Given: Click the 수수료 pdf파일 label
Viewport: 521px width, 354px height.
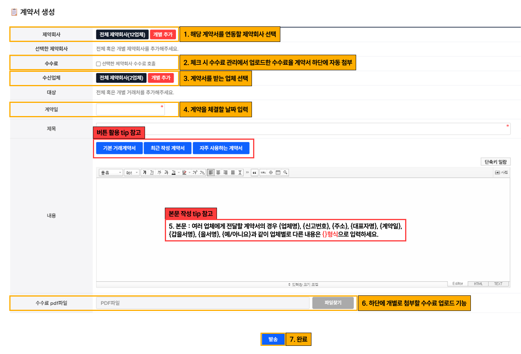Looking at the screenshot, I should pyautogui.click(x=51, y=303).
